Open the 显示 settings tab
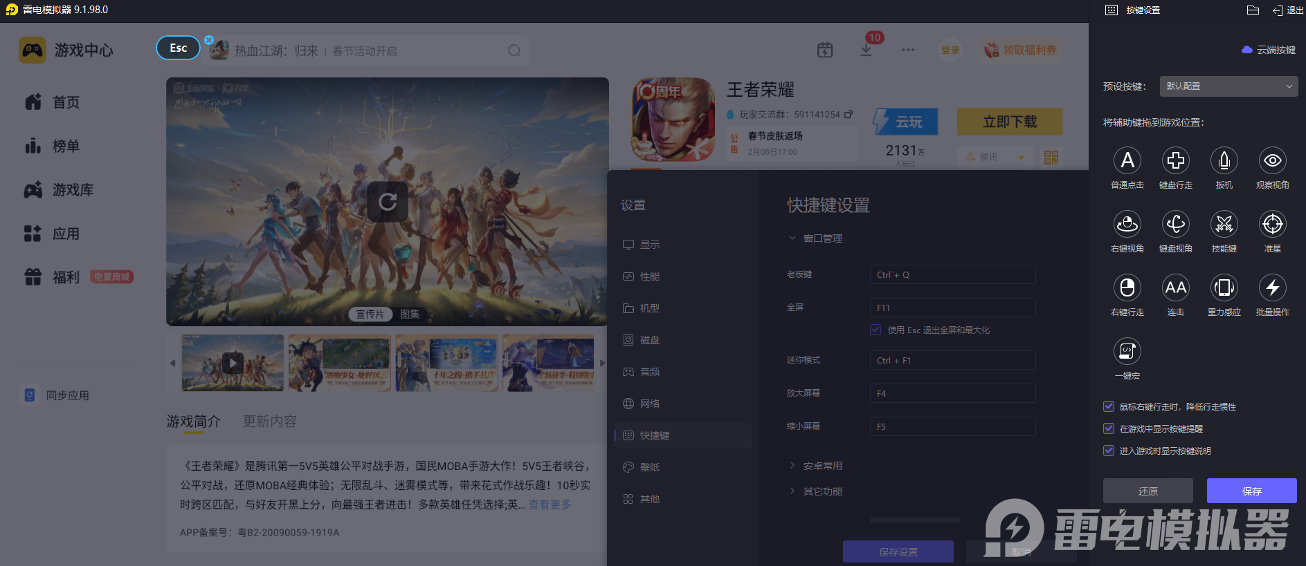 [x=683, y=245]
